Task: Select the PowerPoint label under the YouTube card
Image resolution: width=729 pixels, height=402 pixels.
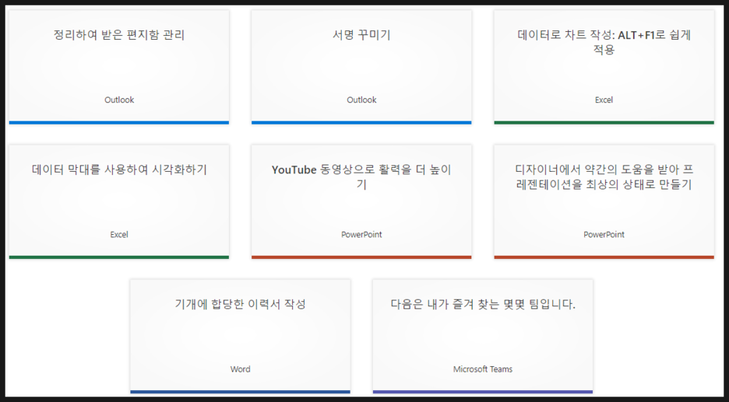Action: [361, 234]
